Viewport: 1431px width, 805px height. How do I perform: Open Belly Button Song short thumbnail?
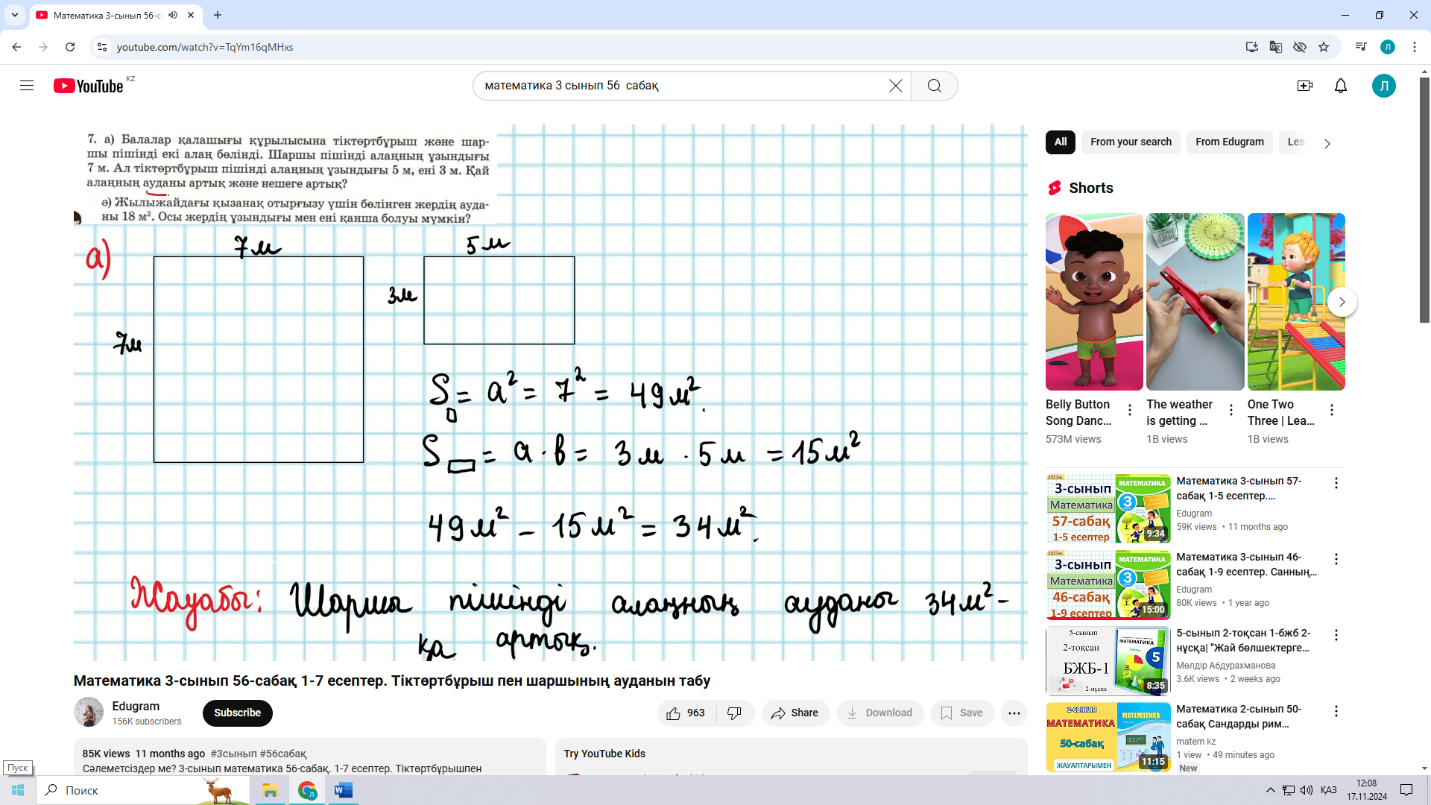click(1093, 302)
